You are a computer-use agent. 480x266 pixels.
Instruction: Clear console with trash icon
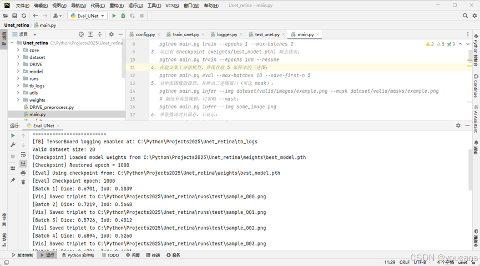click(23, 182)
